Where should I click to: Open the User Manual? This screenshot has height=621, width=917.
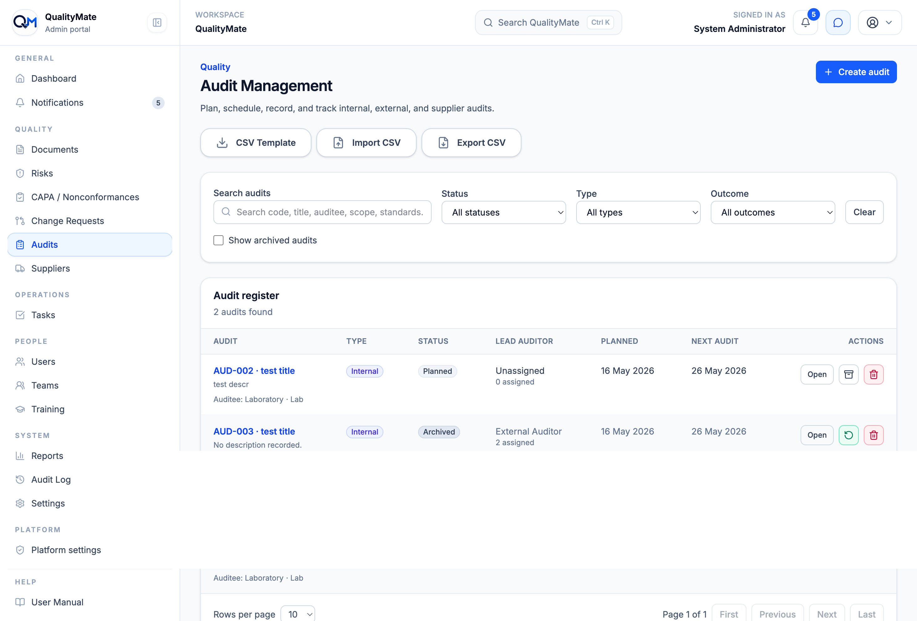point(90,602)
